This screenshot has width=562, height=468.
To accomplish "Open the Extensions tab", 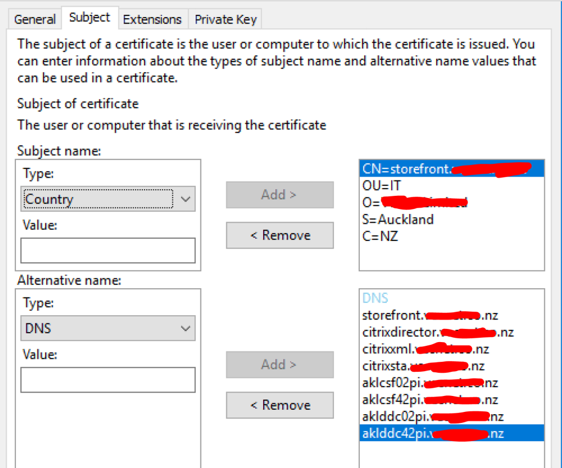I will (153, 19).
